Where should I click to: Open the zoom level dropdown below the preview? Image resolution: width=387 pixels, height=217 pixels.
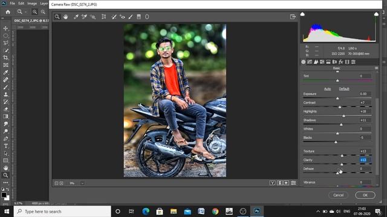82,183
